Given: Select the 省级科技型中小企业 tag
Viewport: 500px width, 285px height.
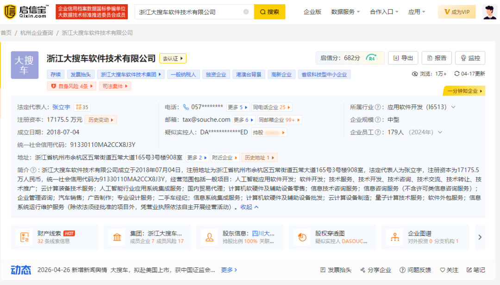Looking at the screenshot, I should [x=324, y=74].
